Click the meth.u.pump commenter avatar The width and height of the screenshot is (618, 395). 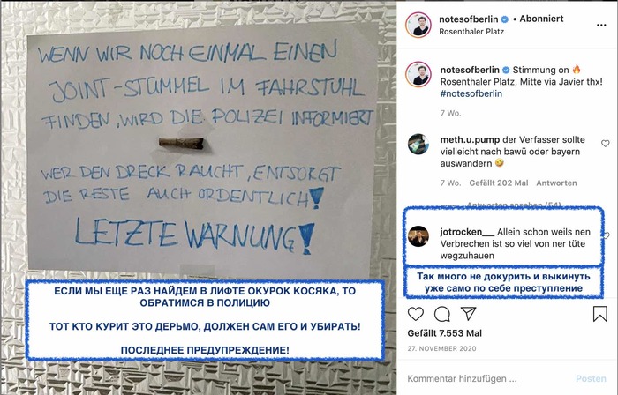click(x=418, y=144)
